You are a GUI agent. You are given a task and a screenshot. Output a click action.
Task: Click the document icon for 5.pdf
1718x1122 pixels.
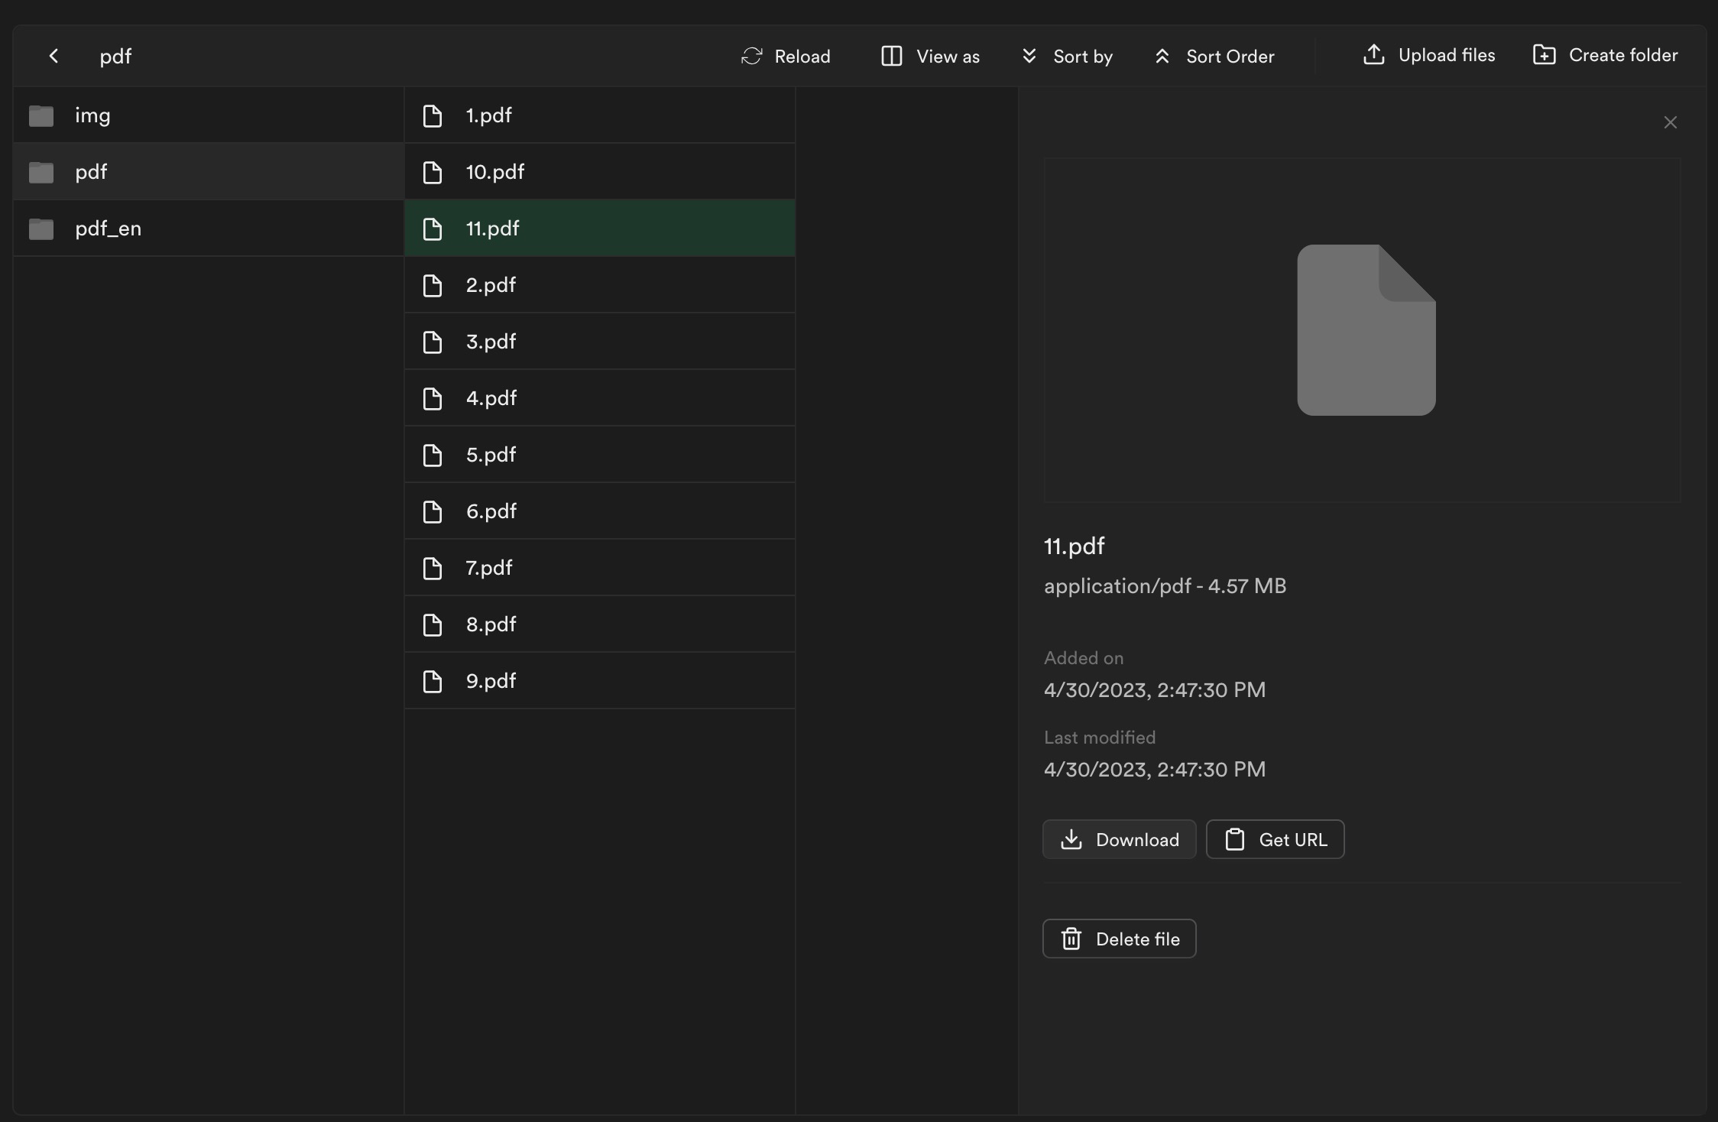[x=433, y=455]
